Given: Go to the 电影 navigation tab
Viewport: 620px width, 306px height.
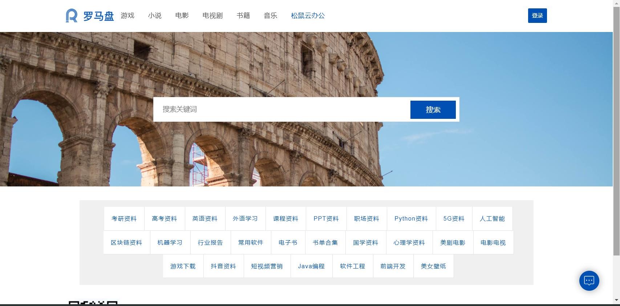Looking at the screenshot, I should click(x=182, y=16).
